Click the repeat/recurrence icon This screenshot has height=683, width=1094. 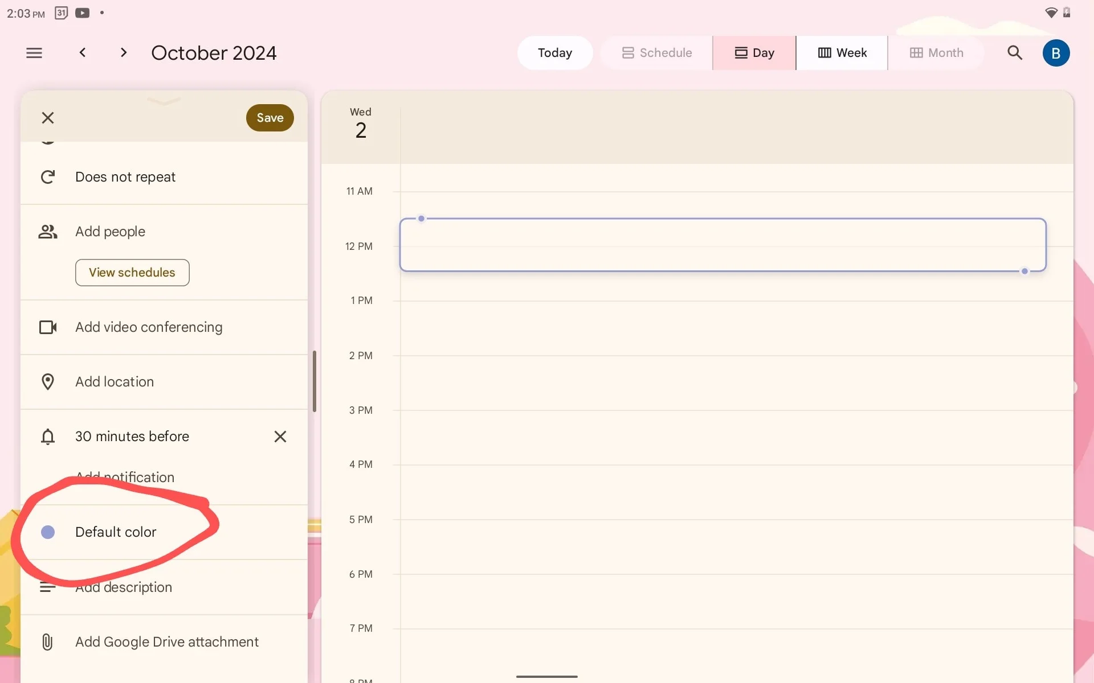tap(47, 176)
